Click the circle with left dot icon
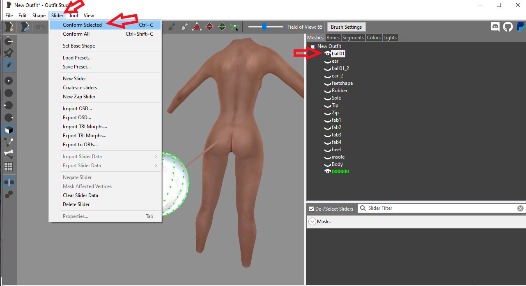The image size is (526, 286). coord(9,105)
